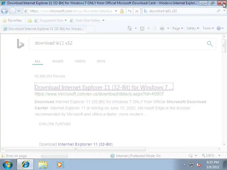
Task: Open Download Internet Explorer 11 (32-Bit) result link
Action: pyautogui.click(x=104, y=87)
